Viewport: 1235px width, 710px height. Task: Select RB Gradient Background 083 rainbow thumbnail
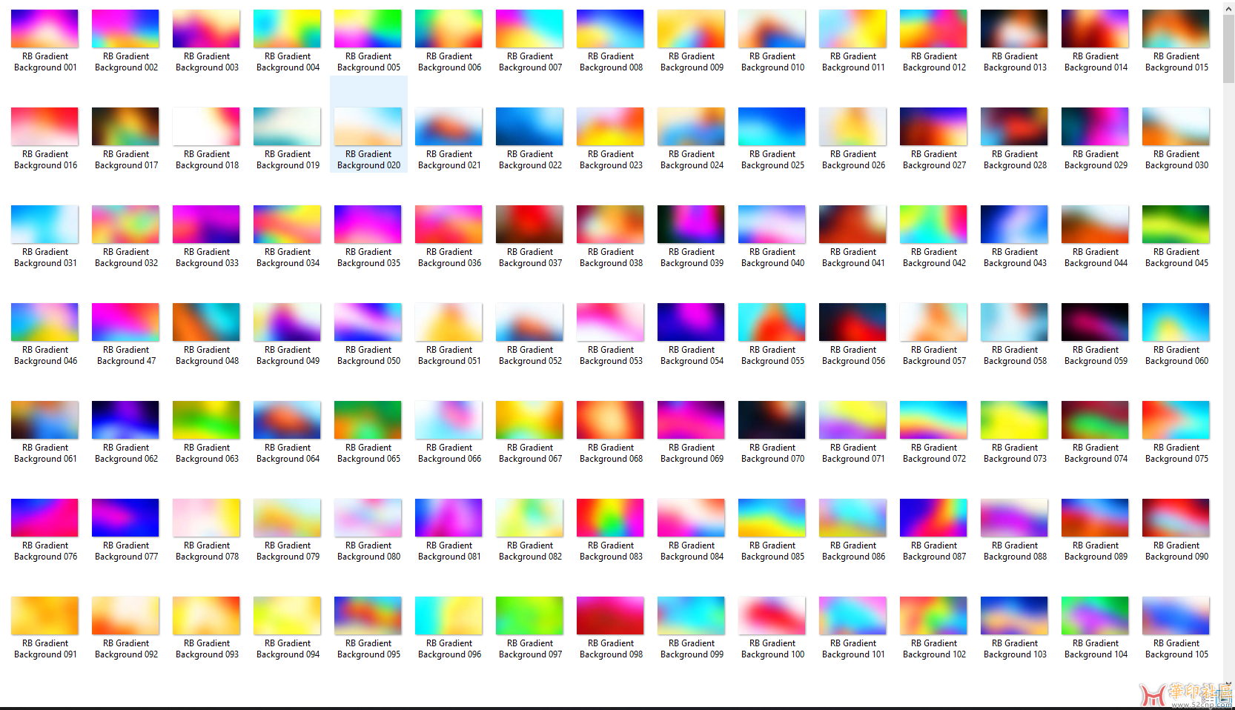pos(610,518)
